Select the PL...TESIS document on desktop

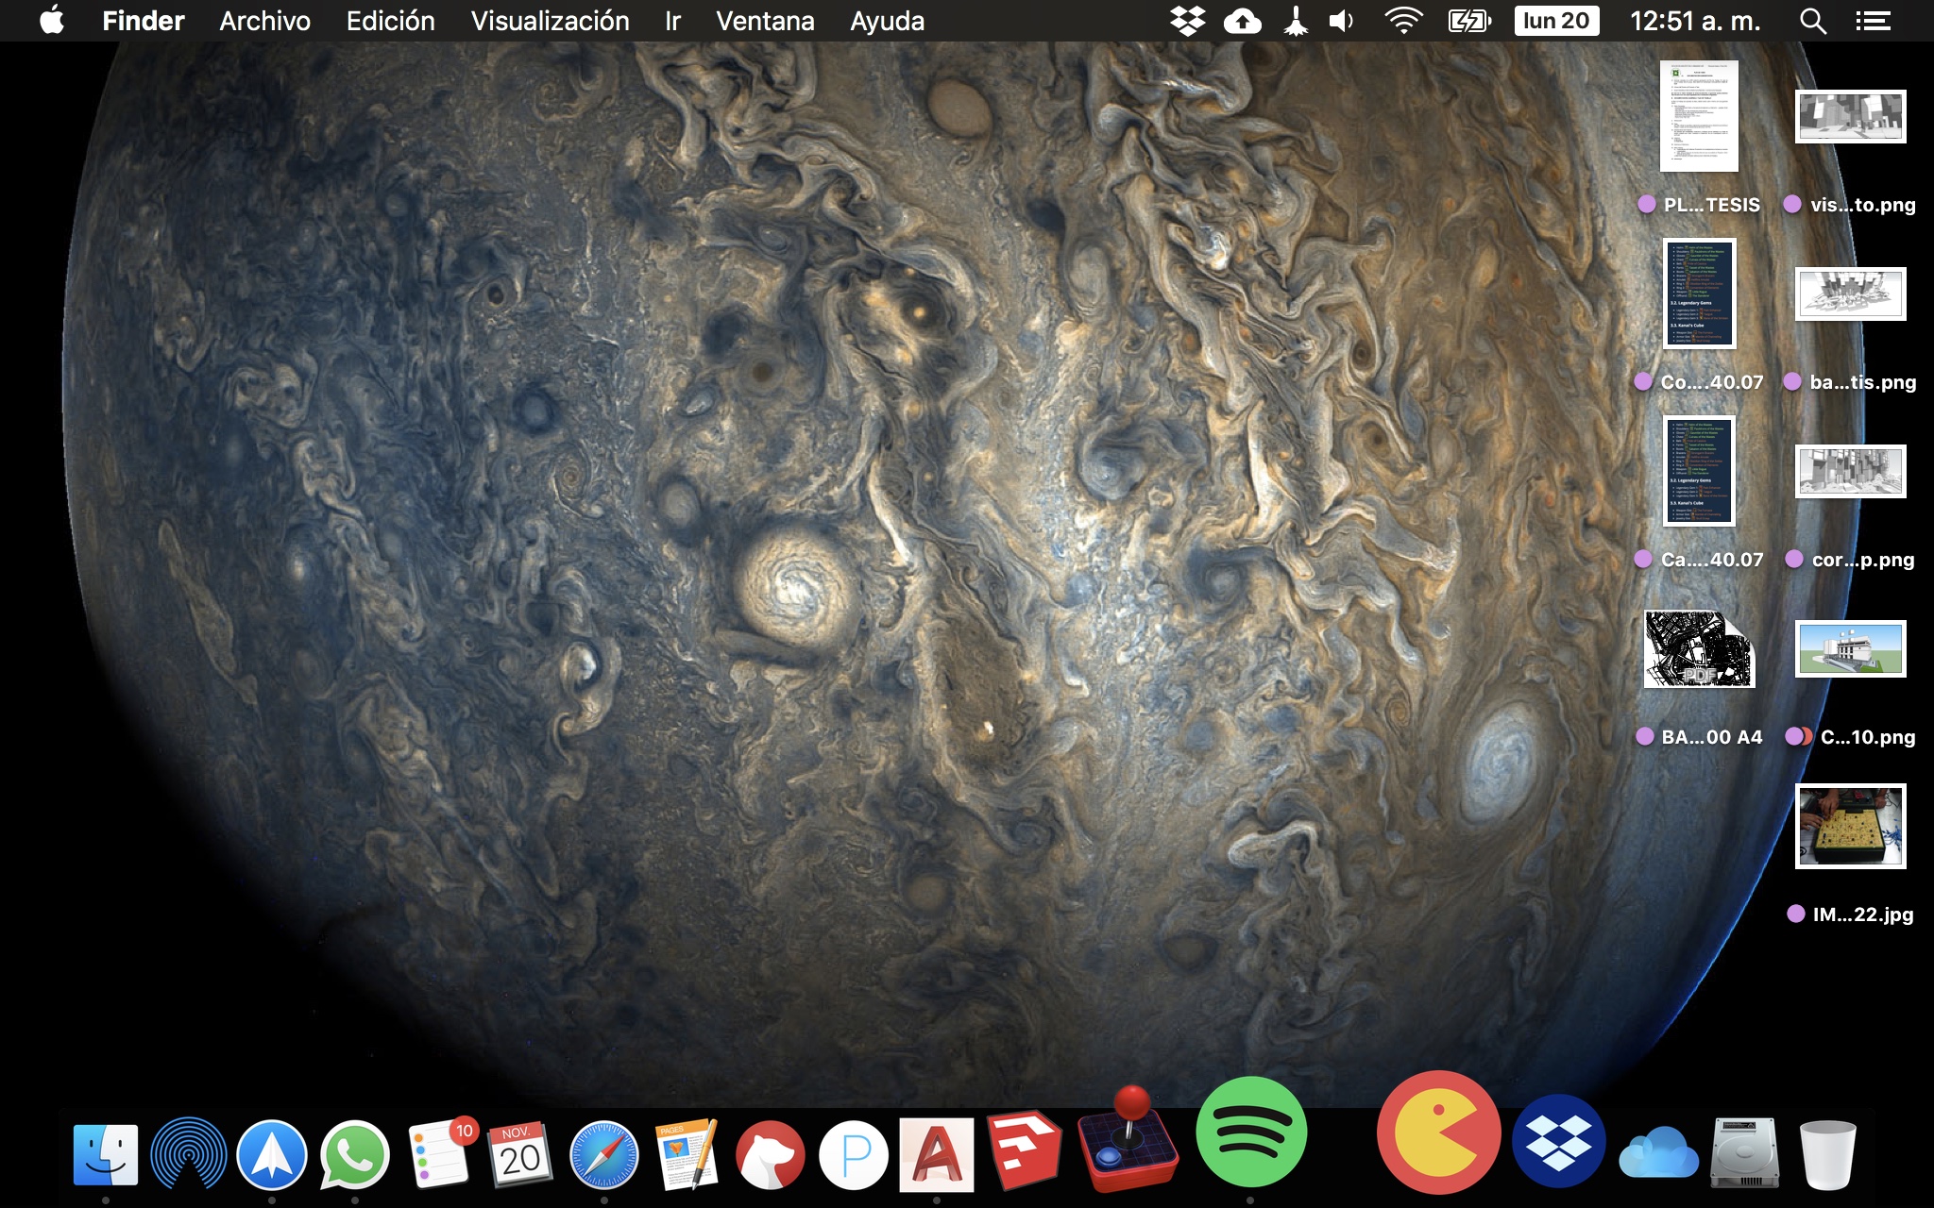[1699, 116]
